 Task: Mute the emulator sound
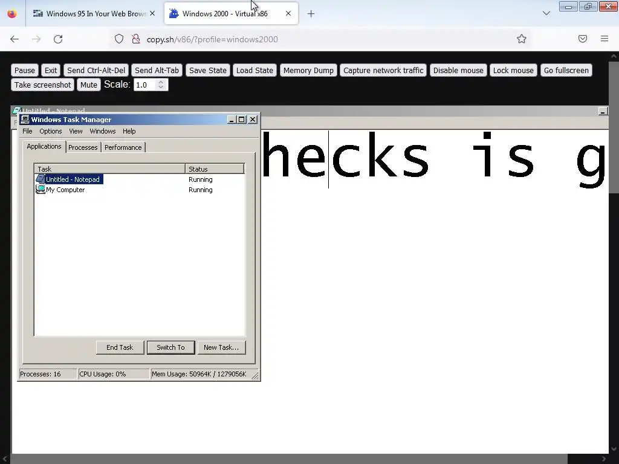click(89, 85)
